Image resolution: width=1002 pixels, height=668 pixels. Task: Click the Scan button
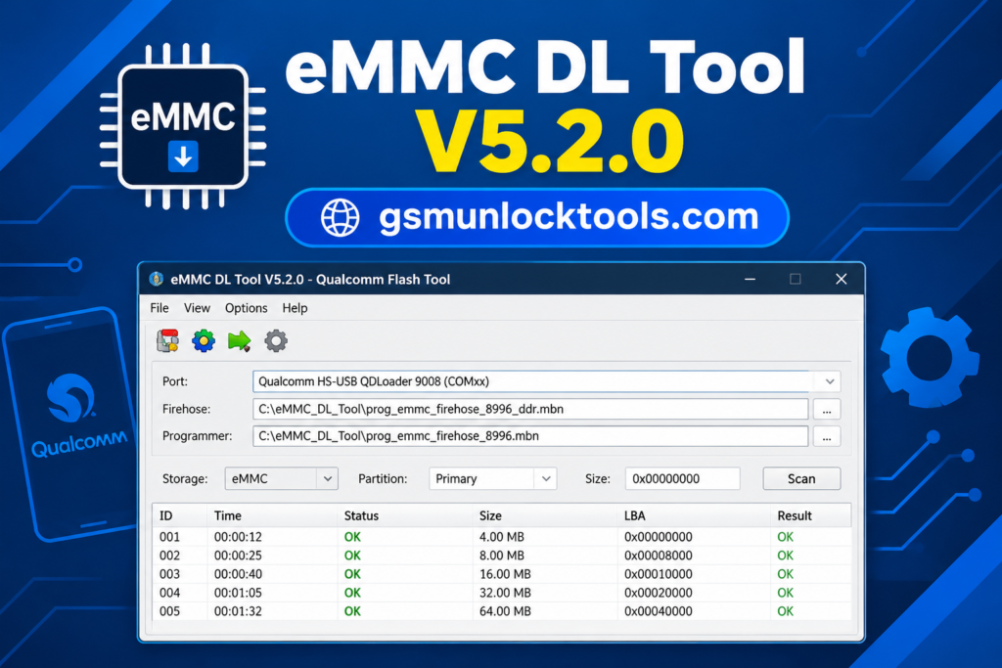tap(801, 478)
